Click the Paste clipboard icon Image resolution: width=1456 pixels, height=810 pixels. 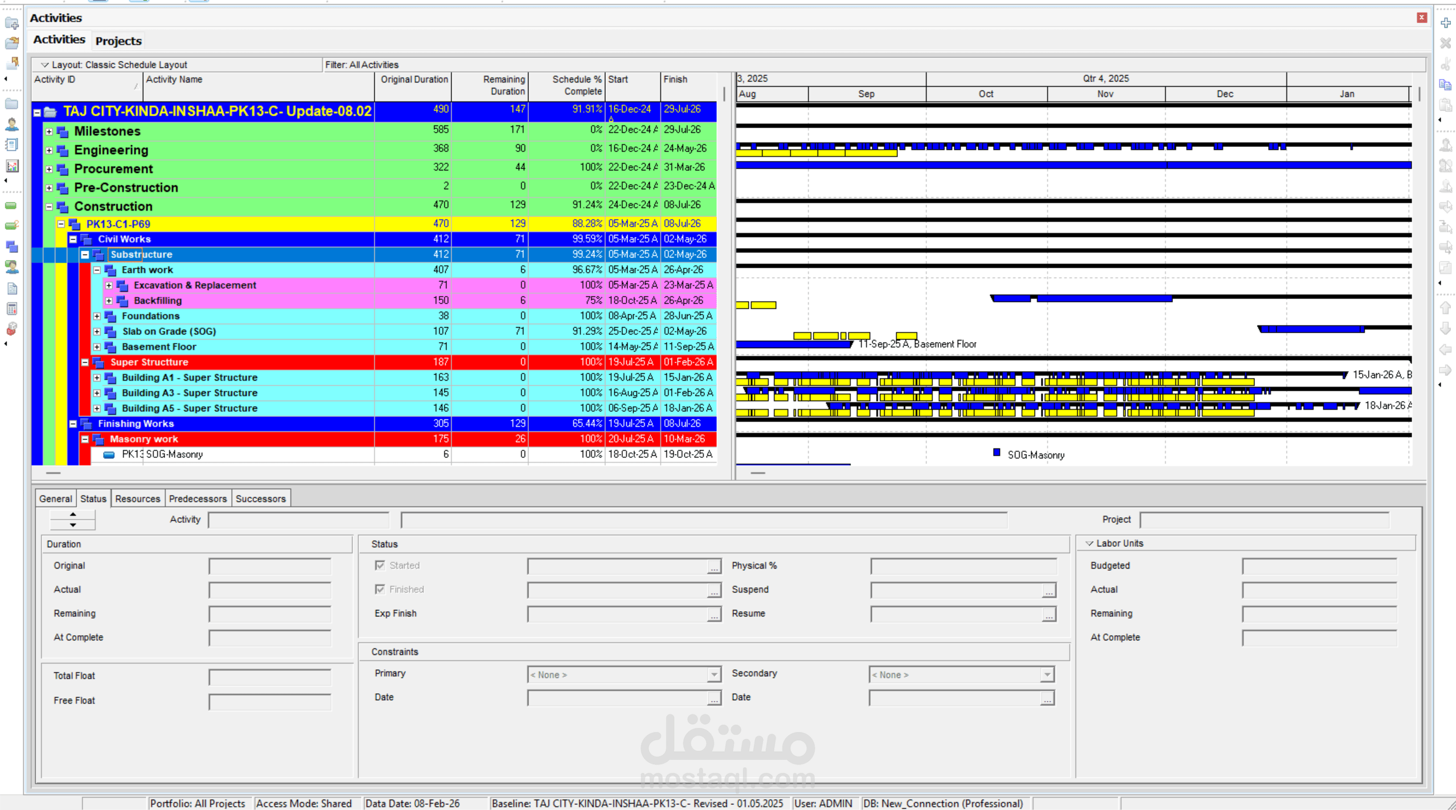pyautogui.click(x=1446, y=105)
